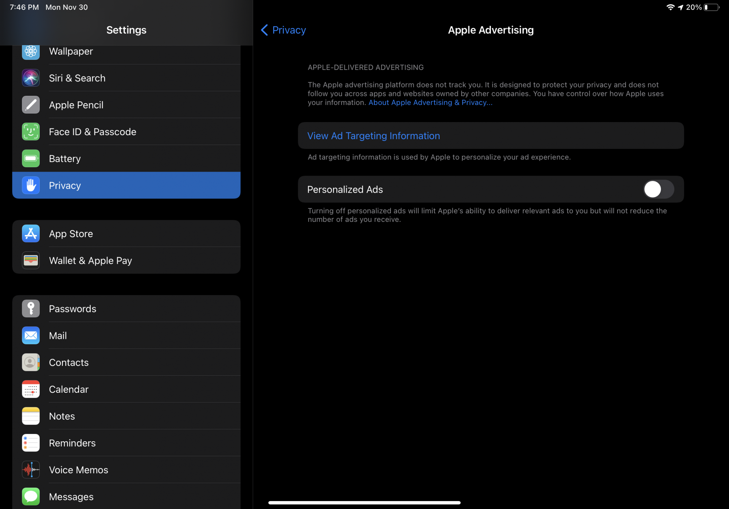
Task: Open About Apple Advertising & Privacy link
Action: click(x=430, y=103)
